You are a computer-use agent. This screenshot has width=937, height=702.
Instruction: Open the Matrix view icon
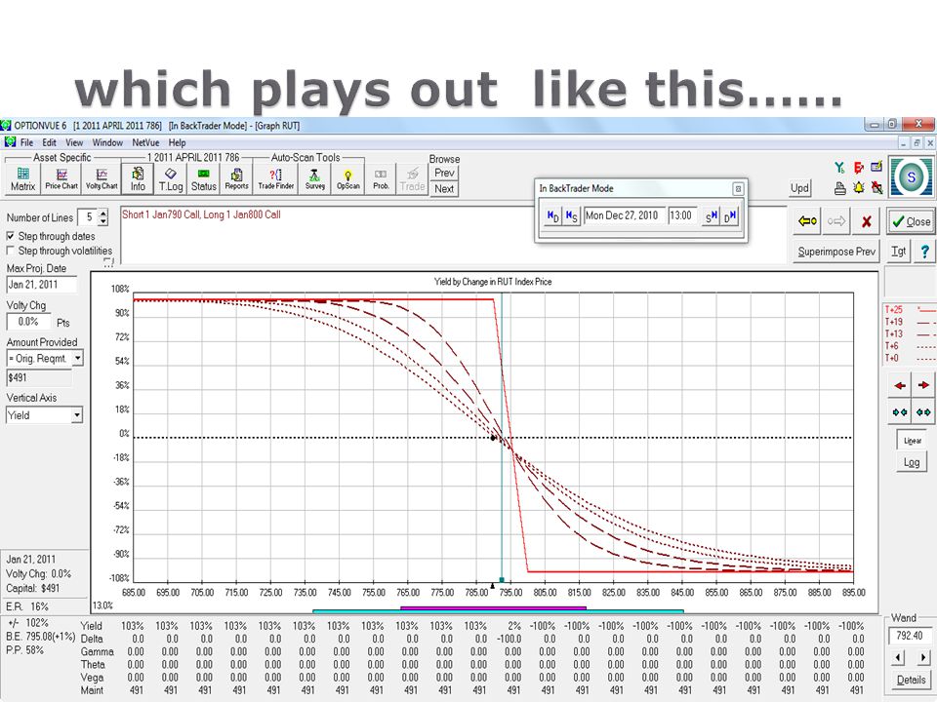click(22, 179)
